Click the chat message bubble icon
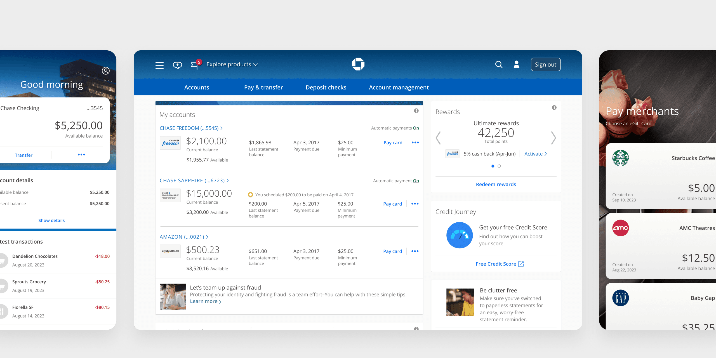Screen dimensions: 716x358 (177, 65)
